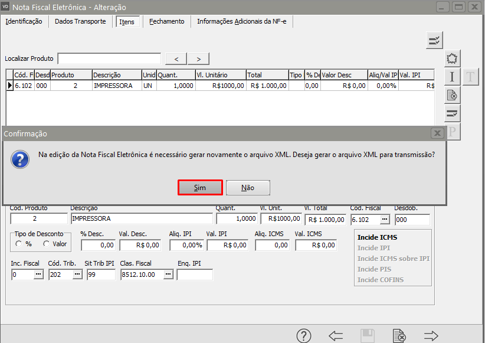Screen dimensions: 485x343
Task: Confirm XML generation with Sim button
Action: pos(200,188)
